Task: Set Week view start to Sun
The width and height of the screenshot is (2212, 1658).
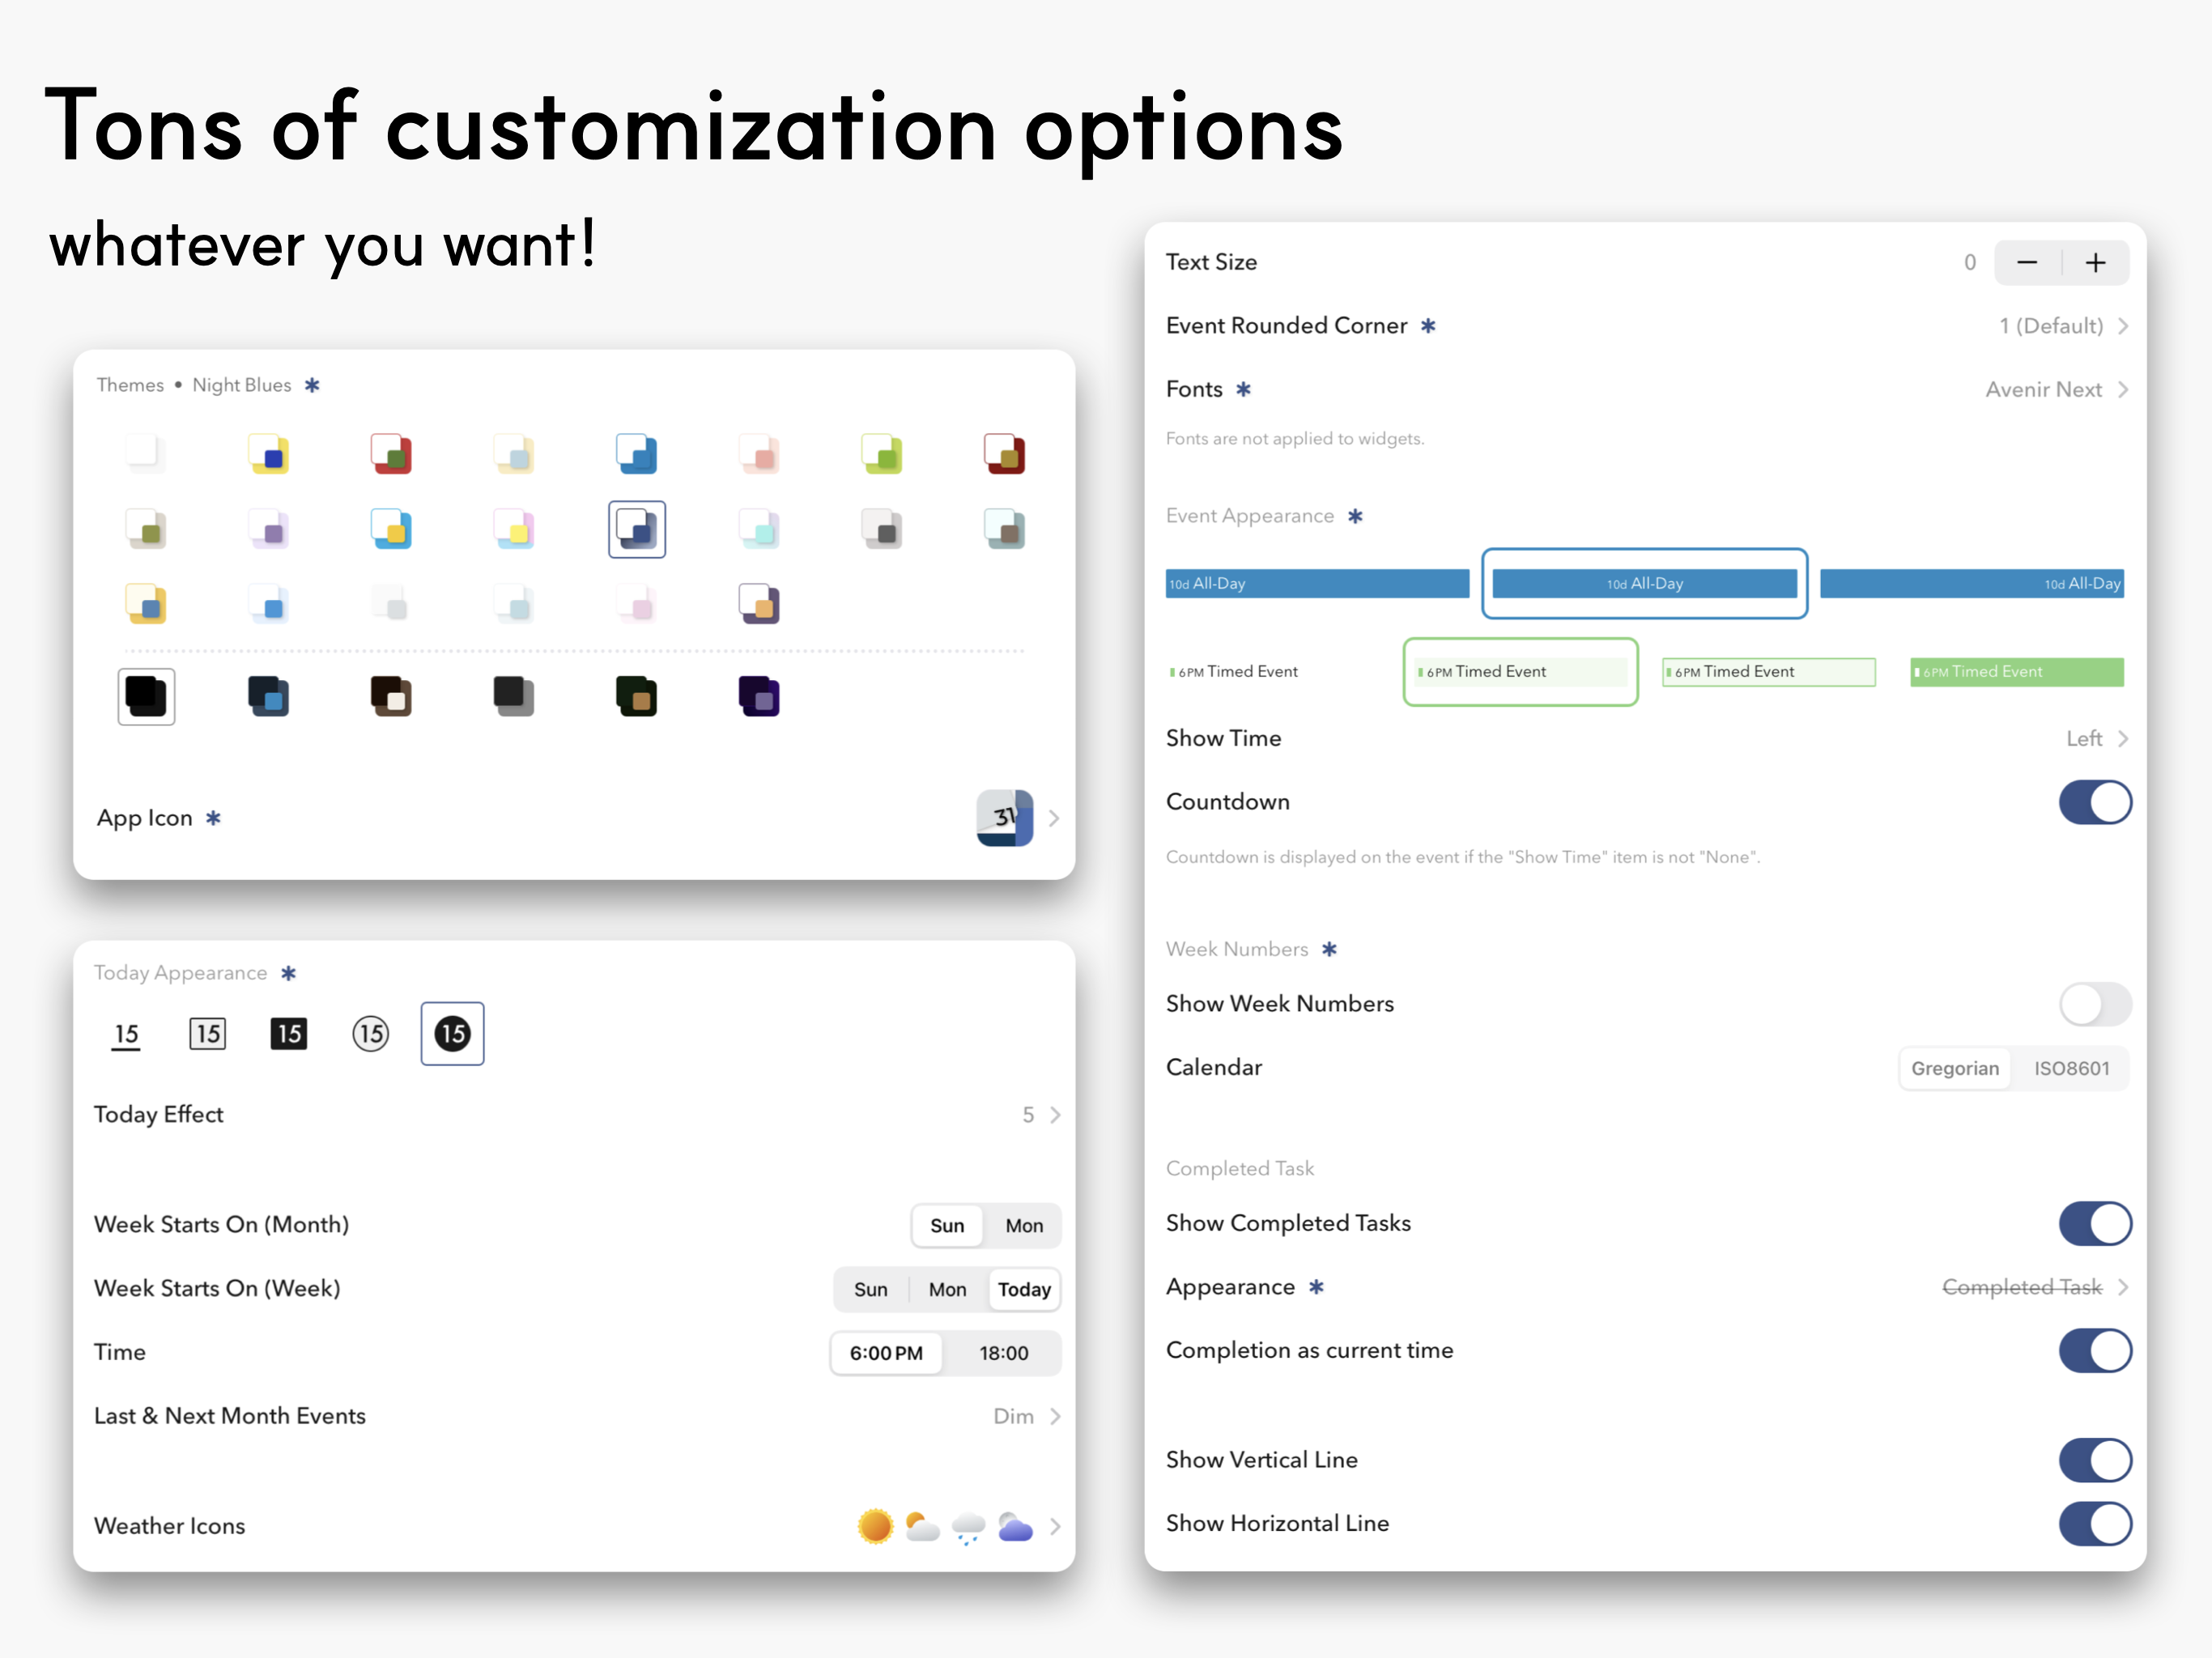Action: point(870,1290)
